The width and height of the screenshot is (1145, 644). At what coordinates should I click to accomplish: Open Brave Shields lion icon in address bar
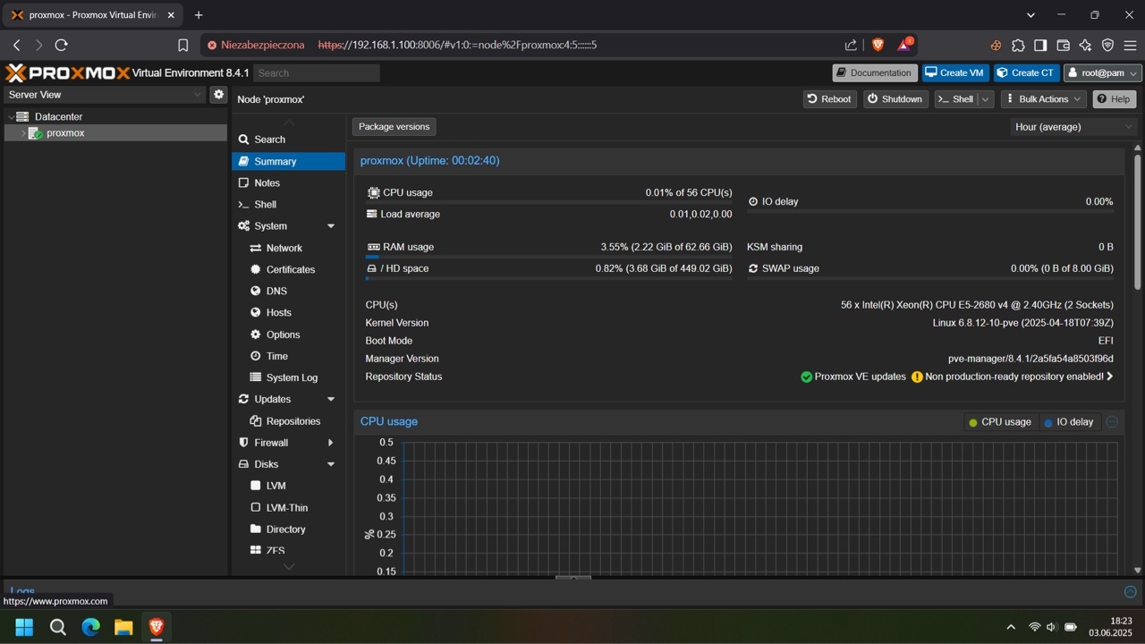point(878,45)
